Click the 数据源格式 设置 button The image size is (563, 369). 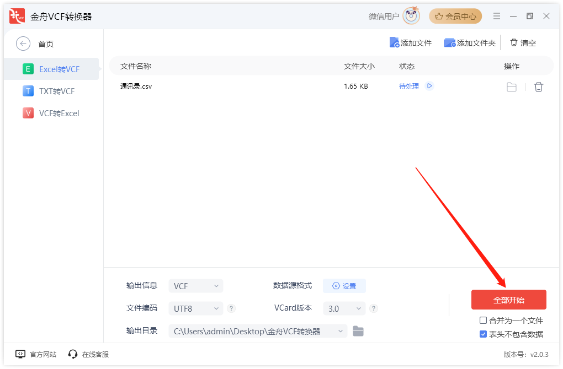tap(344, 286)
